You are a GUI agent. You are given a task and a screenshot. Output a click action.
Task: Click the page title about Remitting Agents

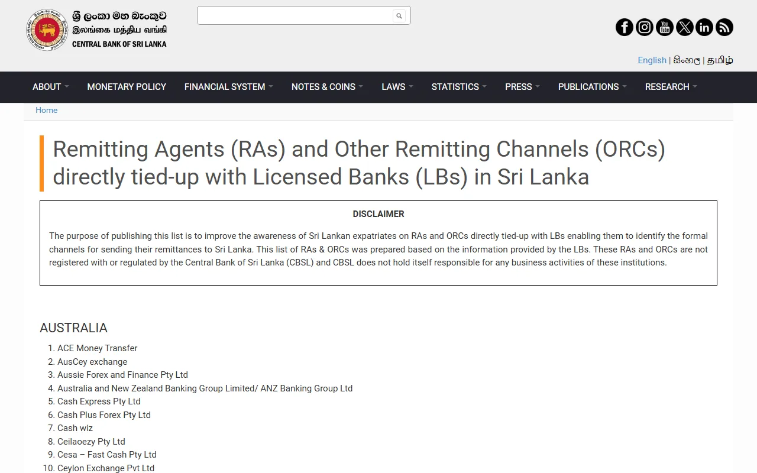[359, 163]
